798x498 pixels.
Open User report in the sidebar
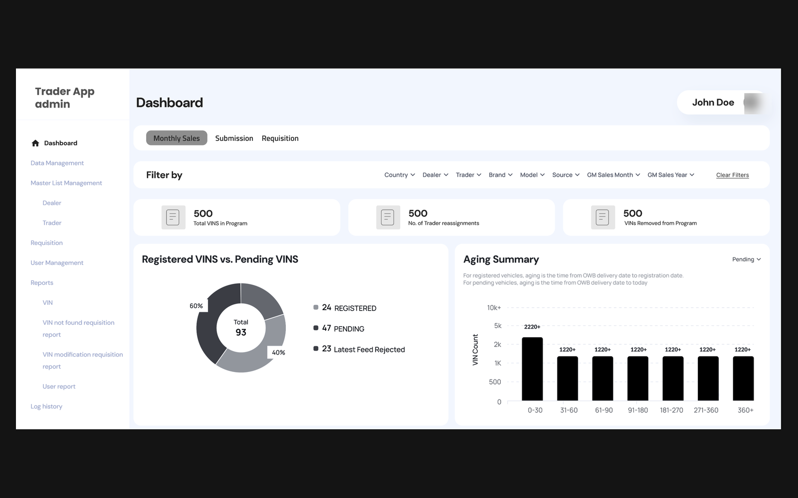tap(59, 386)
